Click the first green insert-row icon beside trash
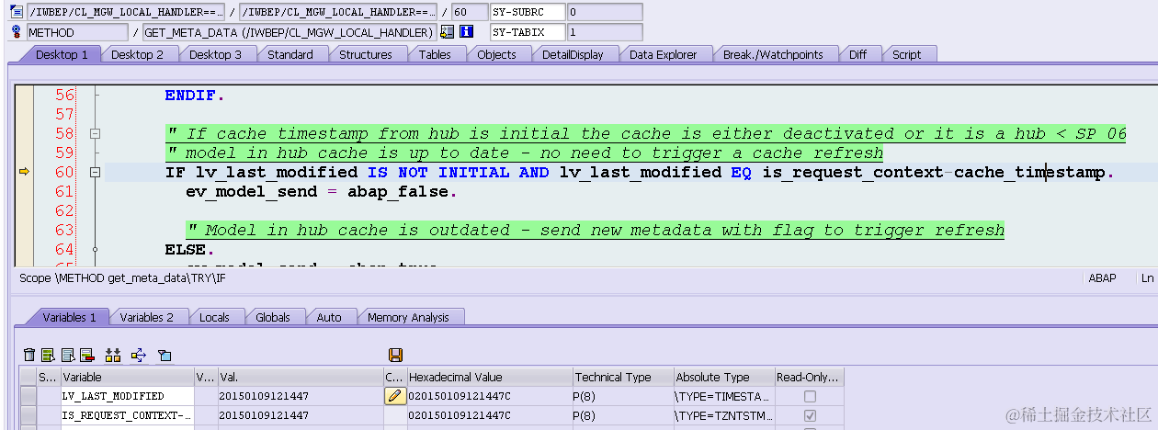 point(48,355)
